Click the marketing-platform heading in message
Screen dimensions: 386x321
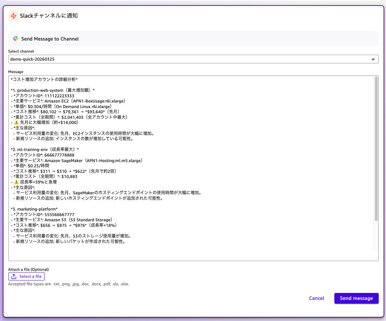coord(34,209)
